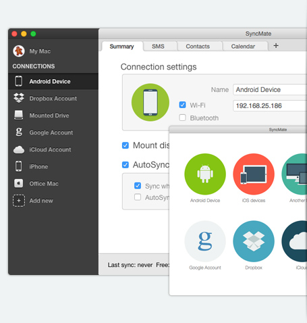The image size is (307, 323).
Task: Click the My Mac label
Action: [40, 51]
